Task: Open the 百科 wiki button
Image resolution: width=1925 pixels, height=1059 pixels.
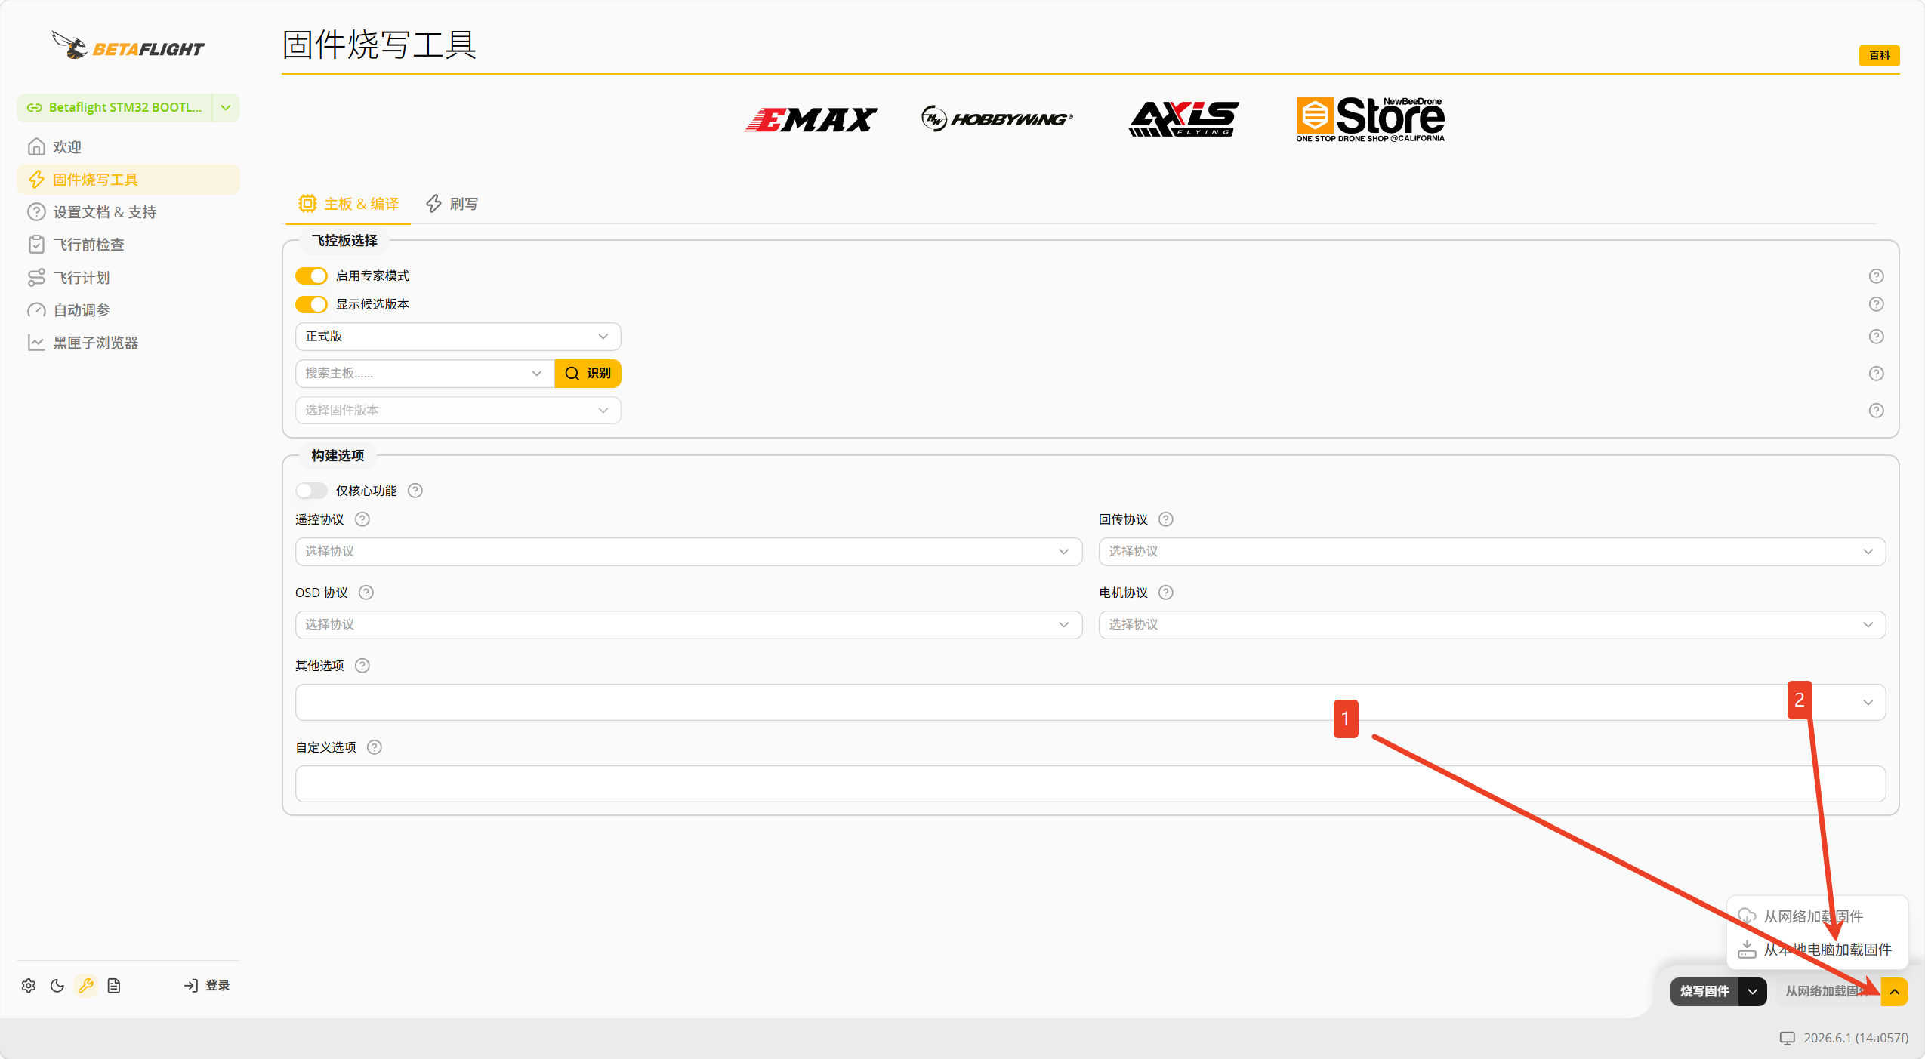Action: coord(1879,56)
